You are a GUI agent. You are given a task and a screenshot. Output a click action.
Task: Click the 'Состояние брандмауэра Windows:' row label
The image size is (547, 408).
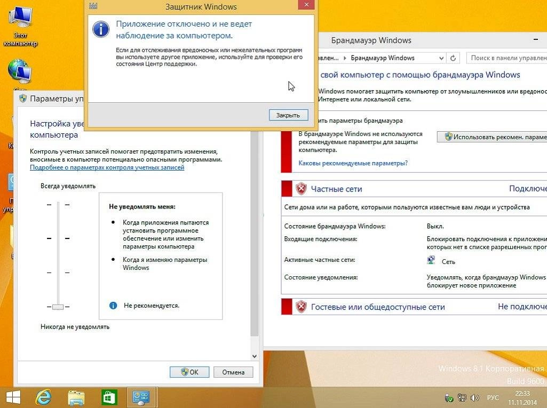[335, 226]
